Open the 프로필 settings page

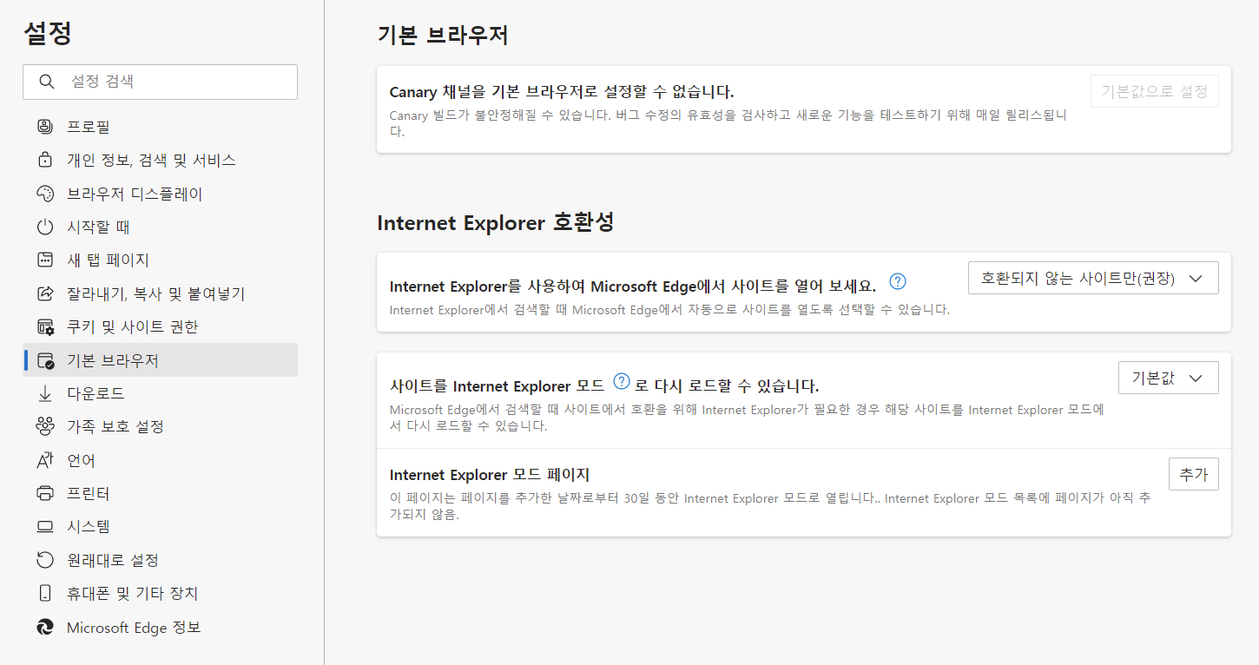[x=160, y=127]
